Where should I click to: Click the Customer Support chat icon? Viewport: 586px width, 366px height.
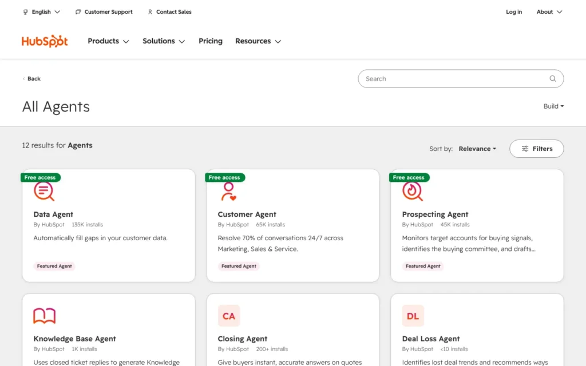pyautogui.click(x=78, y=12)
